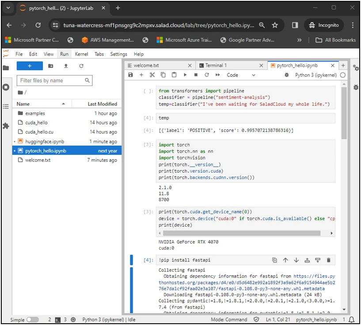Cut the selected cell with scissors icon

[152, 75]
